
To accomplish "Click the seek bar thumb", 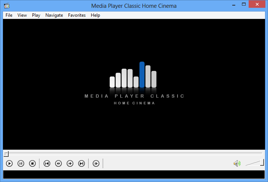I will point(6,154).
